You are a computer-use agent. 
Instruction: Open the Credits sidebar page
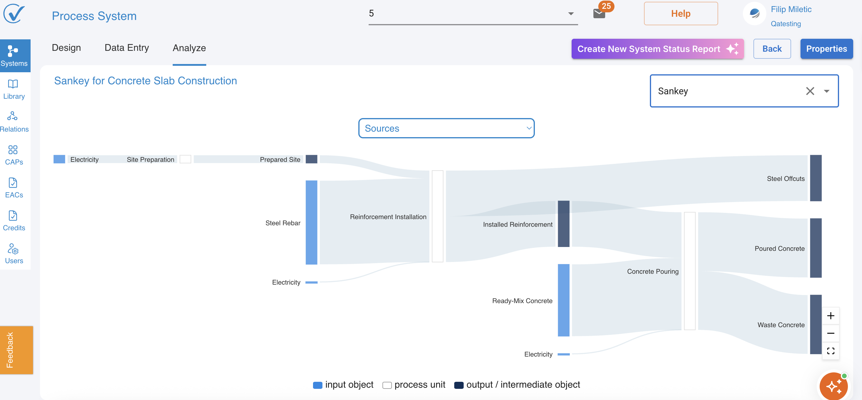tap(14, 221)
